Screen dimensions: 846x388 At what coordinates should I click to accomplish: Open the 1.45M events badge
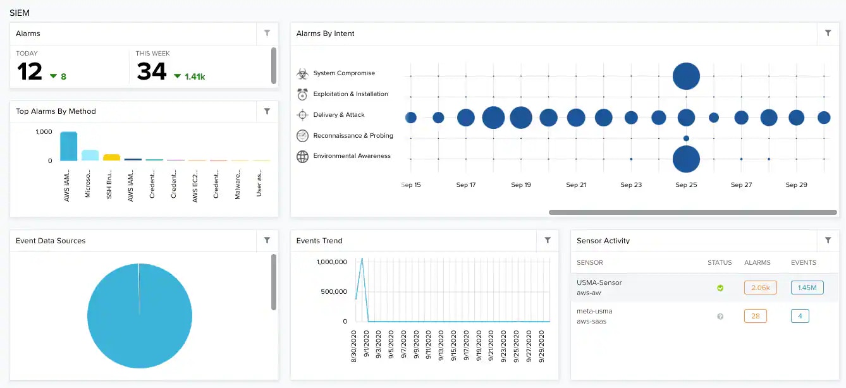pyautogui.click(x=807, y=288)
